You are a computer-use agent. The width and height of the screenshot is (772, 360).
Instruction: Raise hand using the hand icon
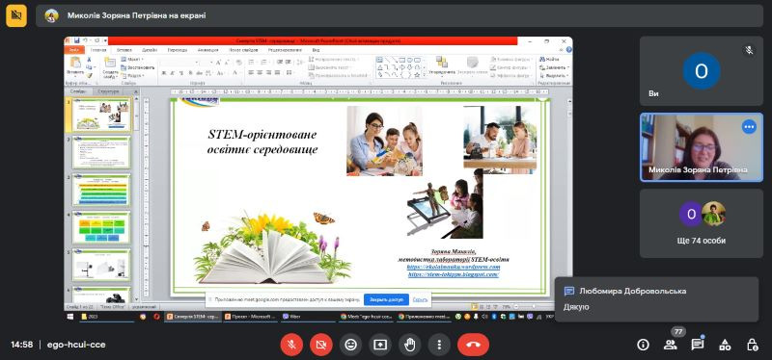click(x=409, y=345)
